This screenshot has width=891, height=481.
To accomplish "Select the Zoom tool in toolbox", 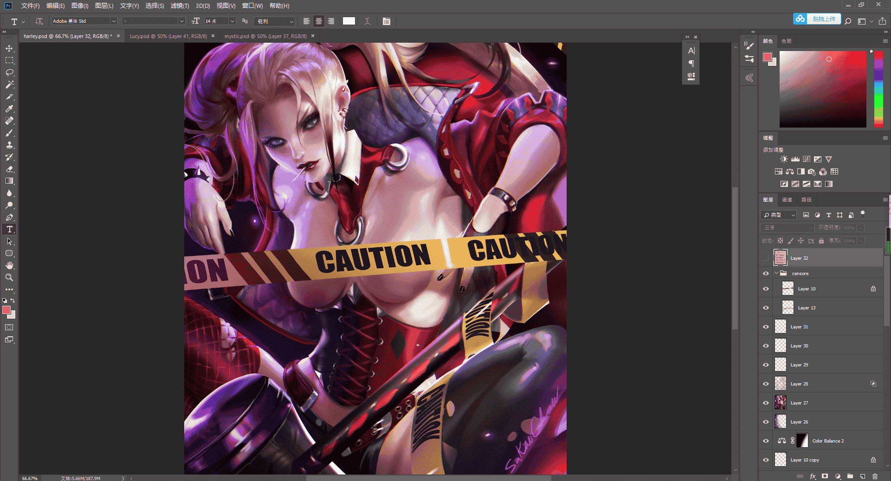I will click(9, 277).
